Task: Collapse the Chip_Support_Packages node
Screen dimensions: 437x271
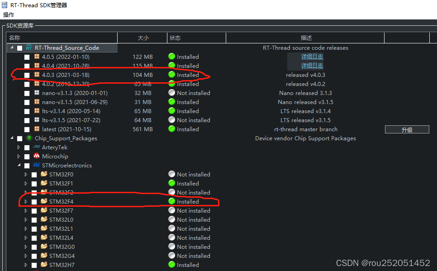Action: [12, 138]
